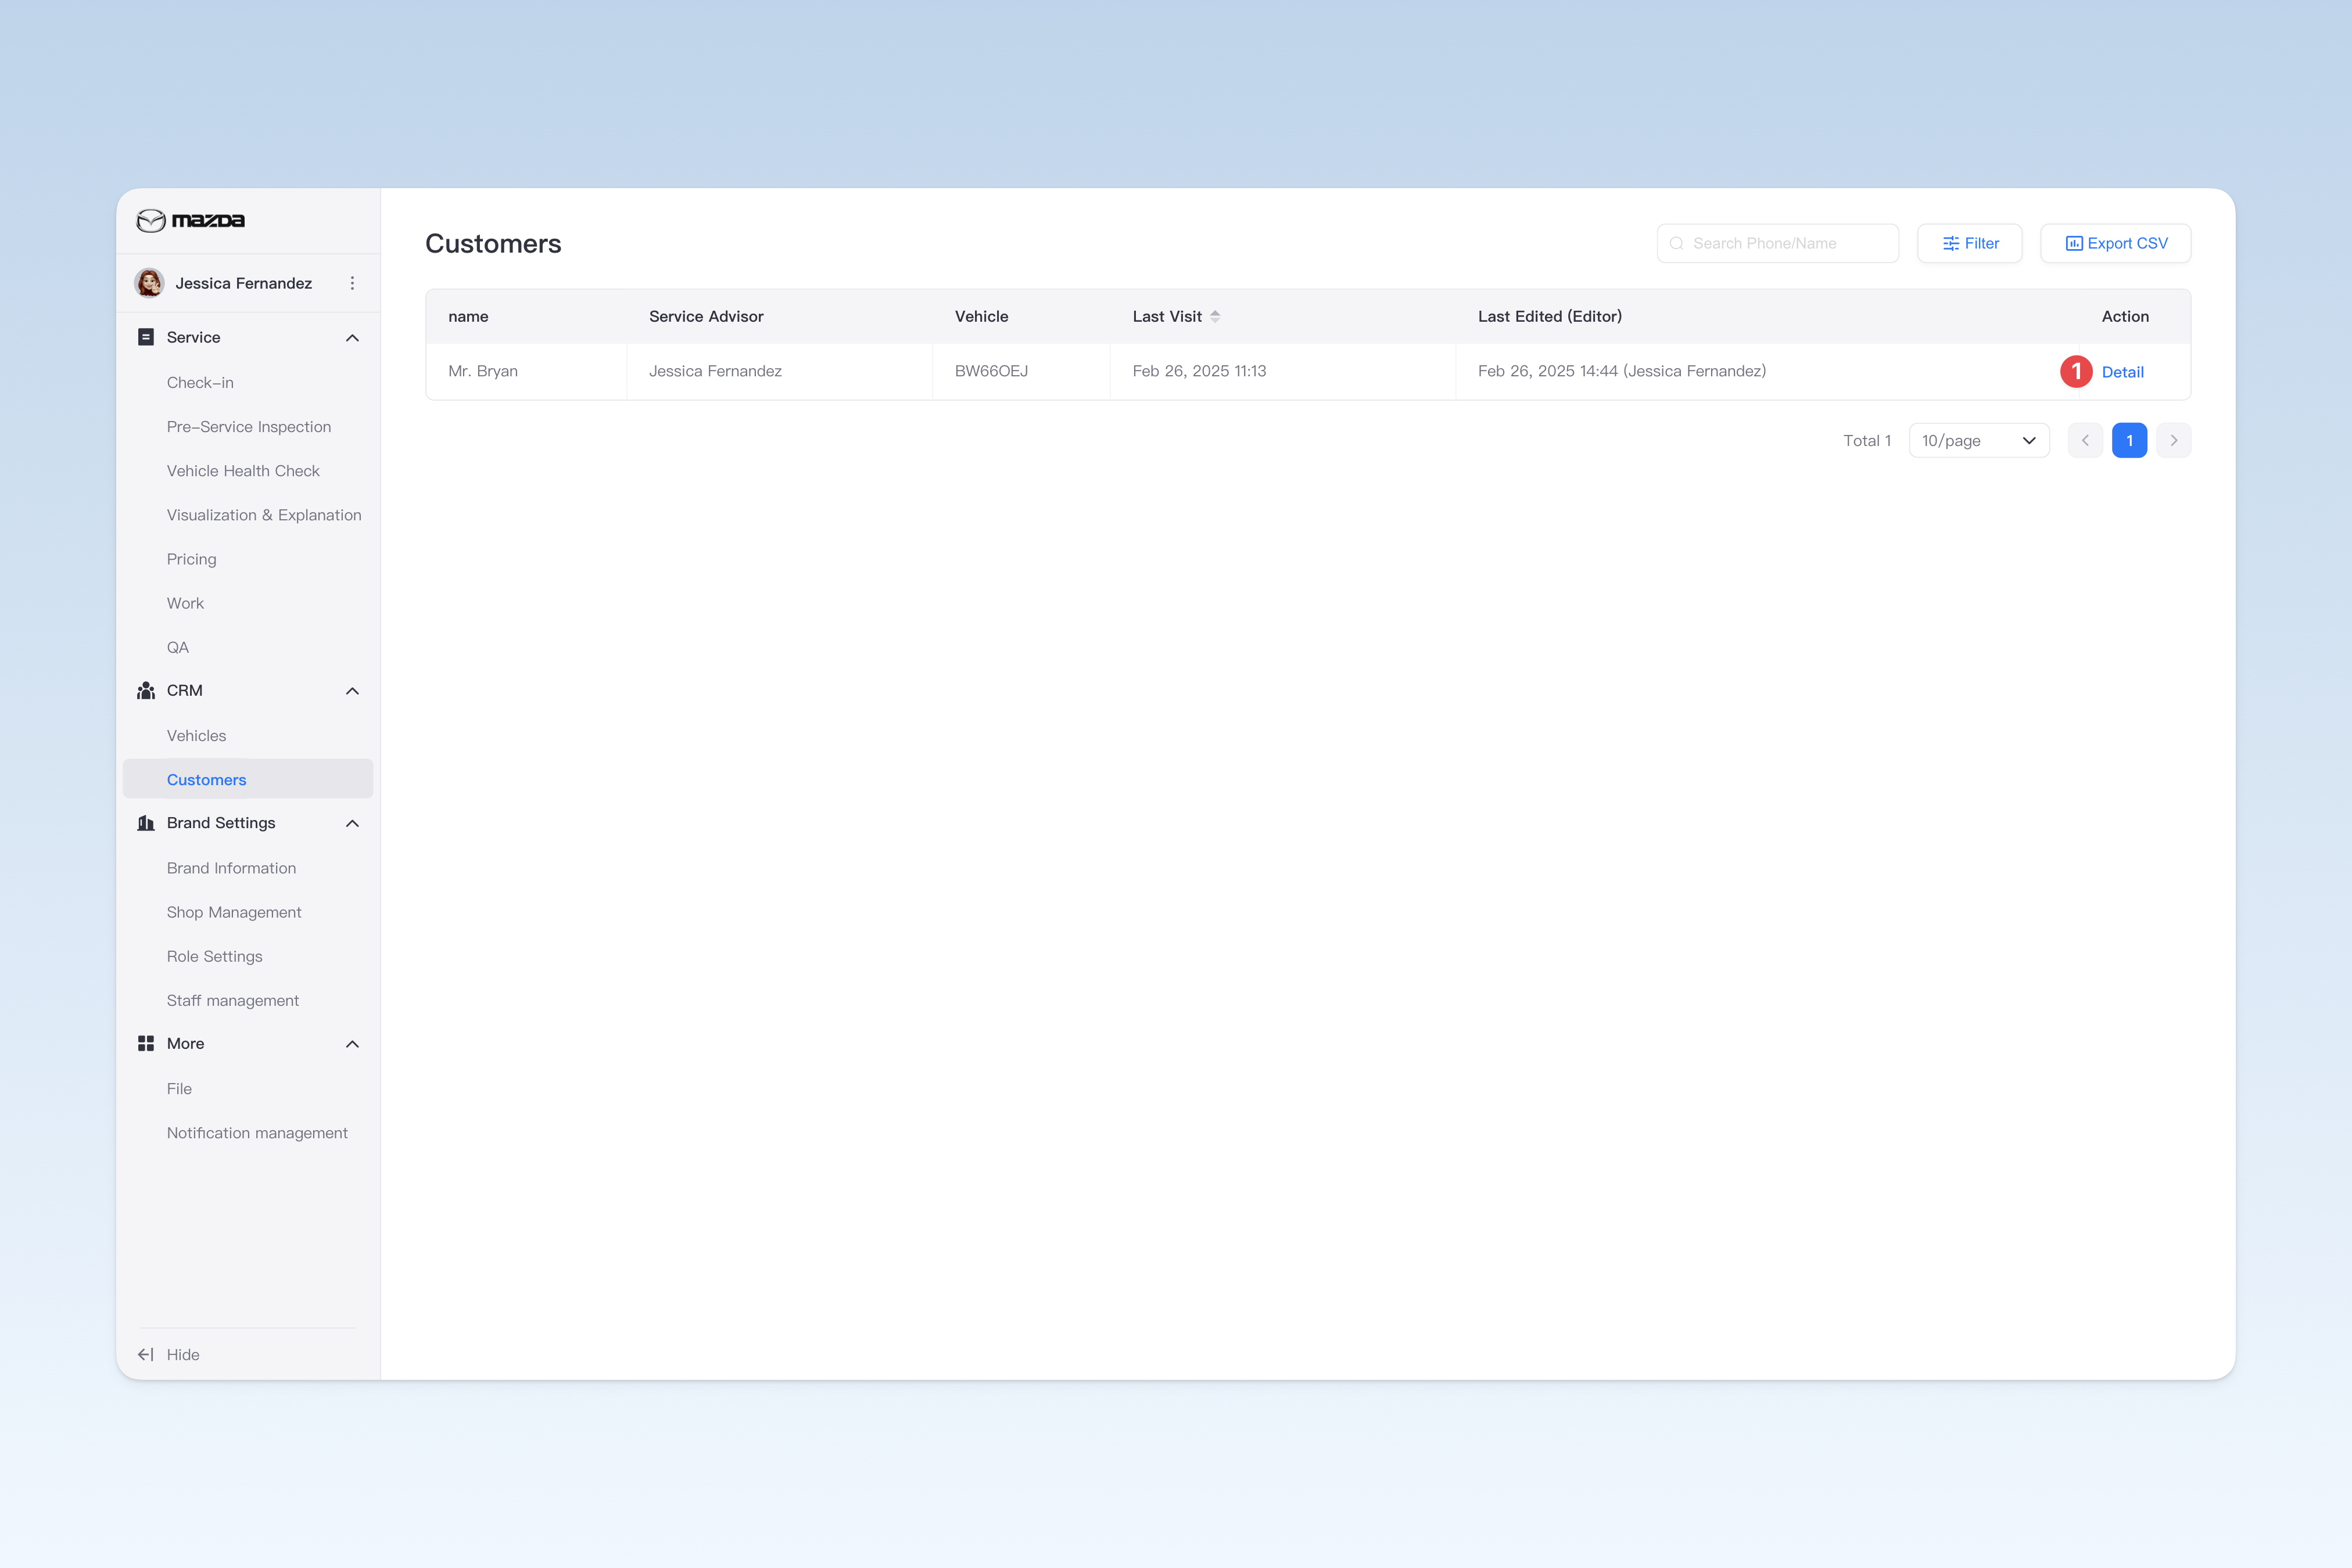Collapse the CRM section chevron
This screenshot has height=1568, width=2352.
[352, 691]
